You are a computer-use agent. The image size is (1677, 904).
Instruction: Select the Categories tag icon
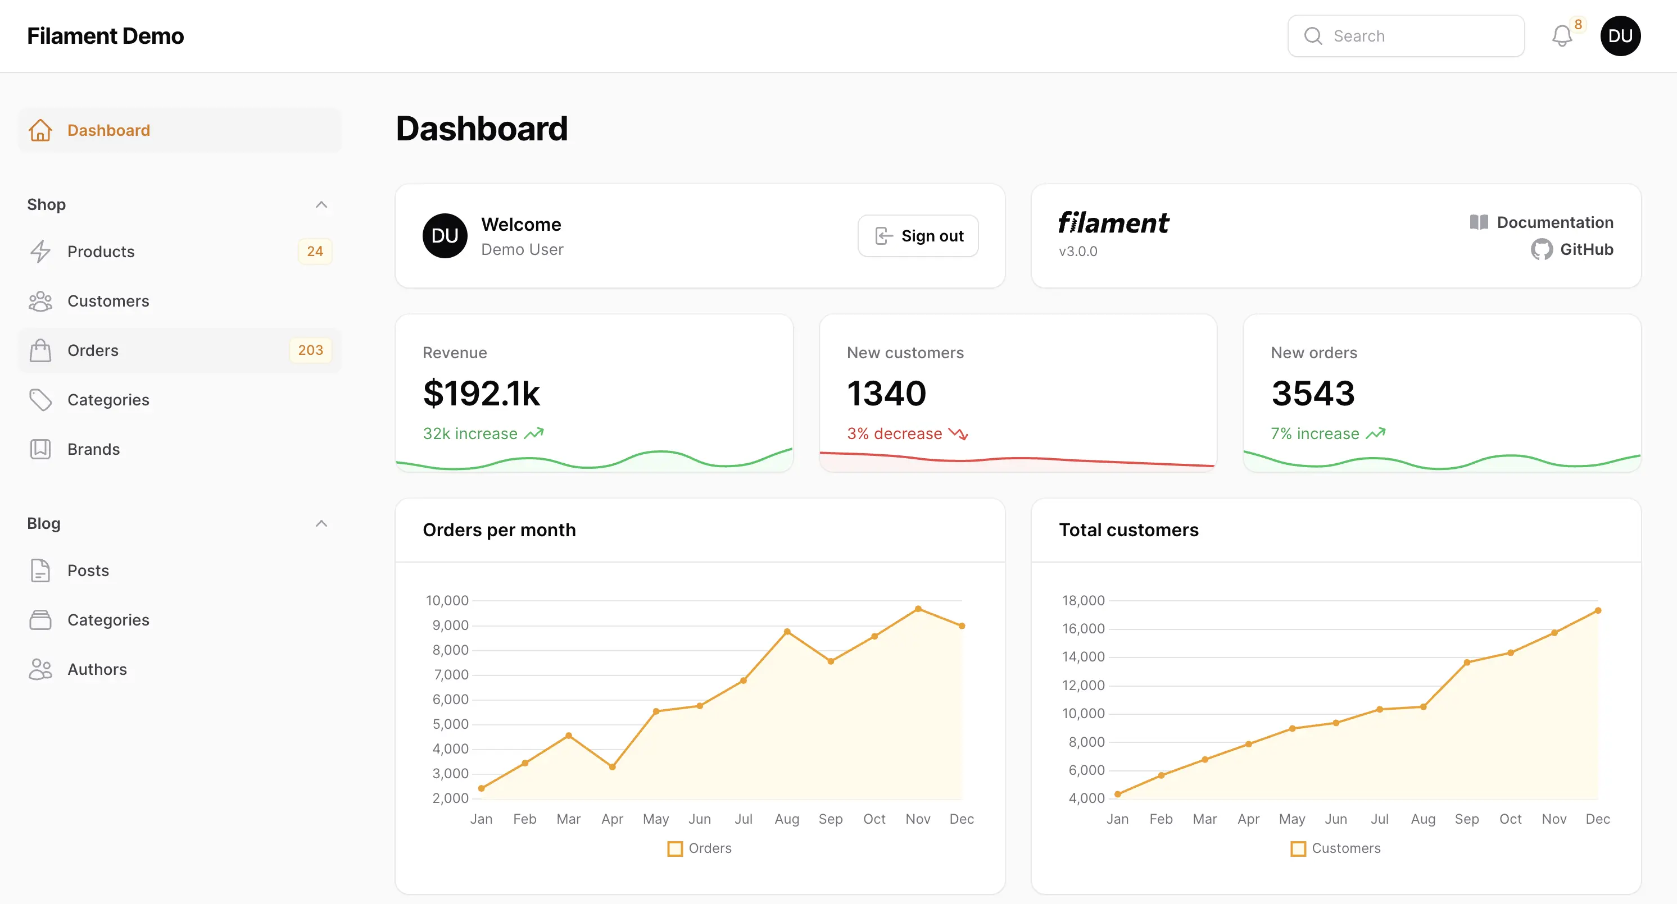point(40,399)
